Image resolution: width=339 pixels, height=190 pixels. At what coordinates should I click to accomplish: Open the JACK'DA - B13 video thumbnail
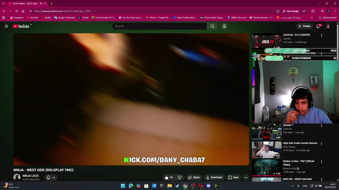(267, 41)
